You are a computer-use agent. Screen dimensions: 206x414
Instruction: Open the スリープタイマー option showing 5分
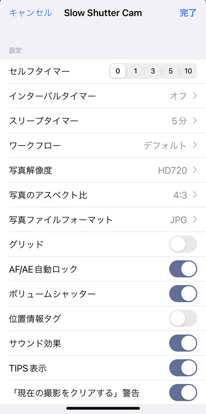(103, 121)
